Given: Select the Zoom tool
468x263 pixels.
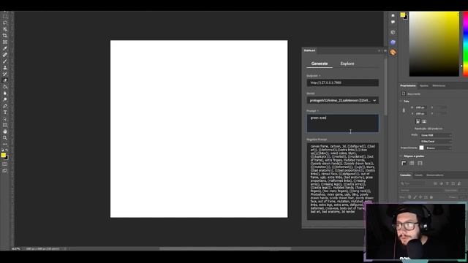Looking at the screenshot, I should [x=5, y=138].
